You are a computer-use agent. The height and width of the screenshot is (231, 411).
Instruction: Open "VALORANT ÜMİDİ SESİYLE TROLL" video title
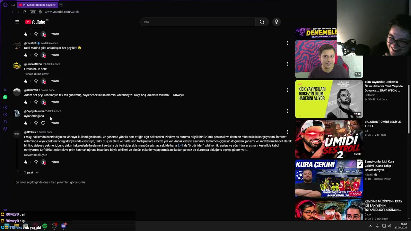coord(383,124)
